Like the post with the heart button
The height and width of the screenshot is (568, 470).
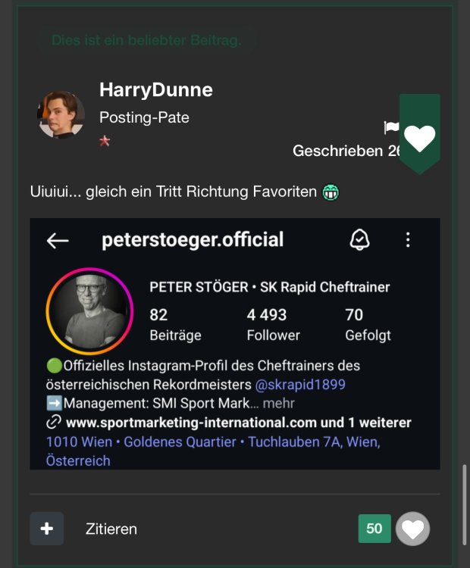(412, 529)
